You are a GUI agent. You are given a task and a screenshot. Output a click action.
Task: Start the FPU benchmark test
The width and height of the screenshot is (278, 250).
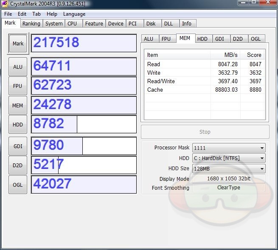(18, 86)
